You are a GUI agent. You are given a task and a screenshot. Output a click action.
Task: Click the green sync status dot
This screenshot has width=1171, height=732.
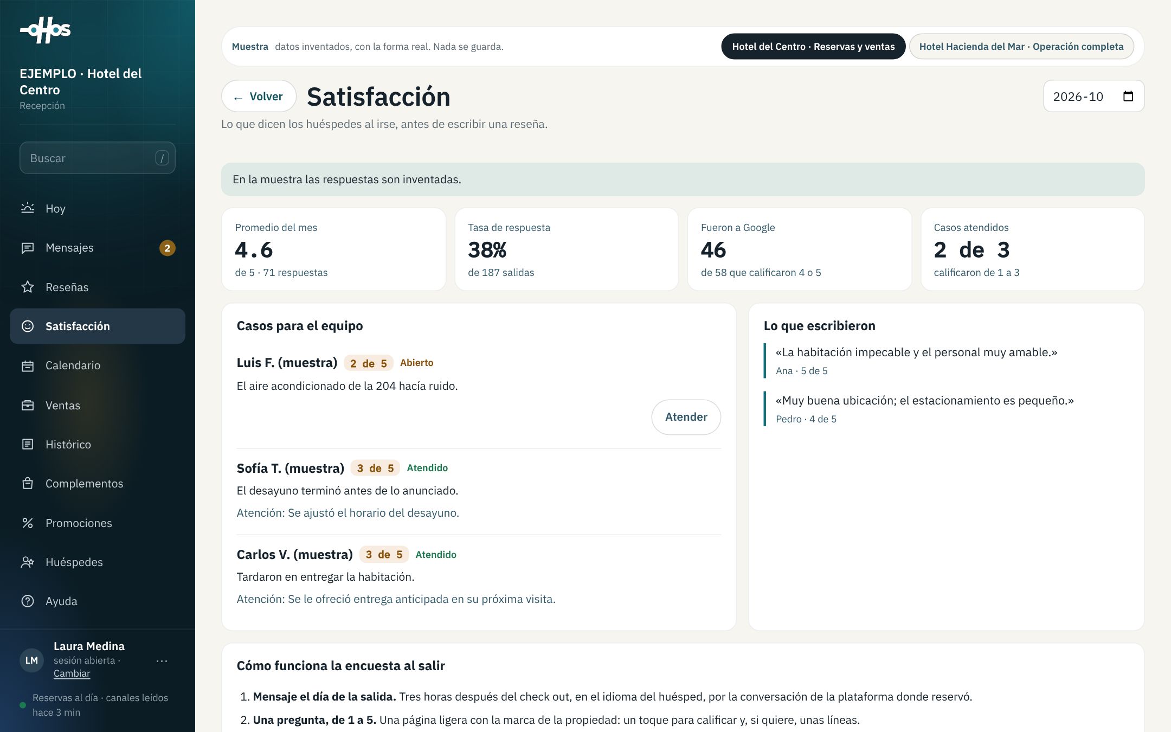click(x=23, y=705)
